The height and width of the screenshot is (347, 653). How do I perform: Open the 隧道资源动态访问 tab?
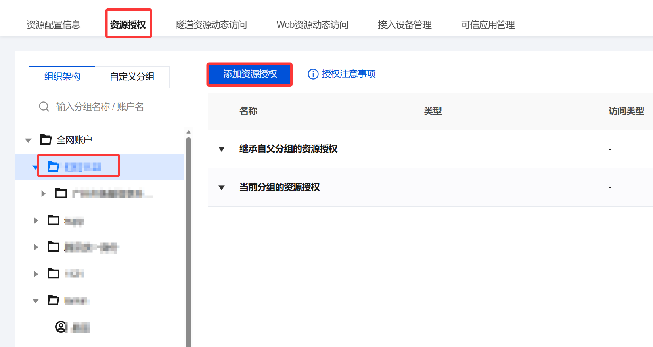pos(211,25)
